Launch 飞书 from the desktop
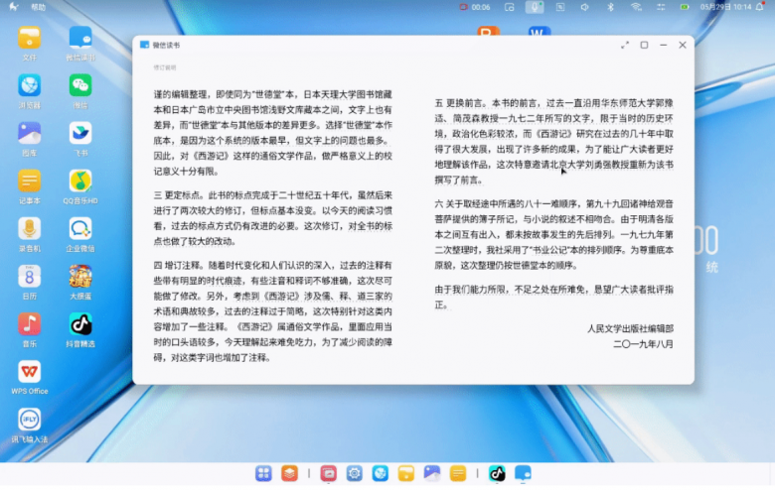This screenshot has width=775, height=490. coord(80,133)
